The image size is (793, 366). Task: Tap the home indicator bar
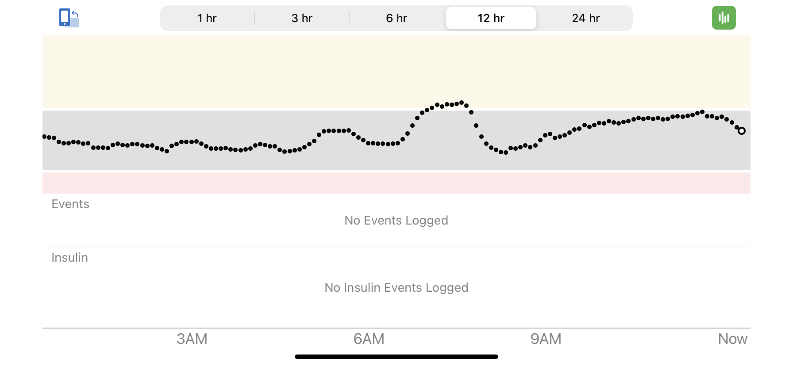pos(396,357)
